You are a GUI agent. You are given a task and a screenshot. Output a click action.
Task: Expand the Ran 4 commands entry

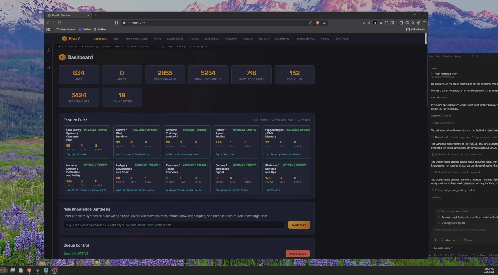(x=443, y=123)
